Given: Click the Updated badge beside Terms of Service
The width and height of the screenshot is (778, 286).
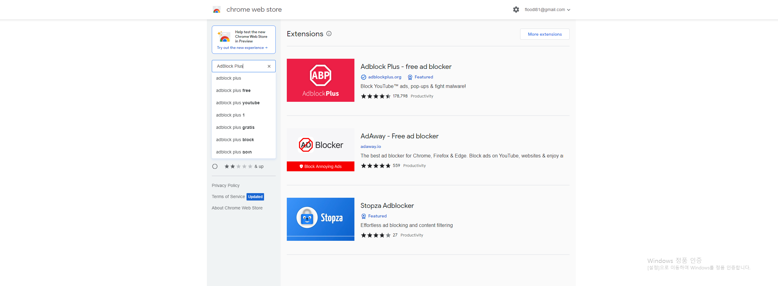Looking at the screenshot, I should point(255,197).
